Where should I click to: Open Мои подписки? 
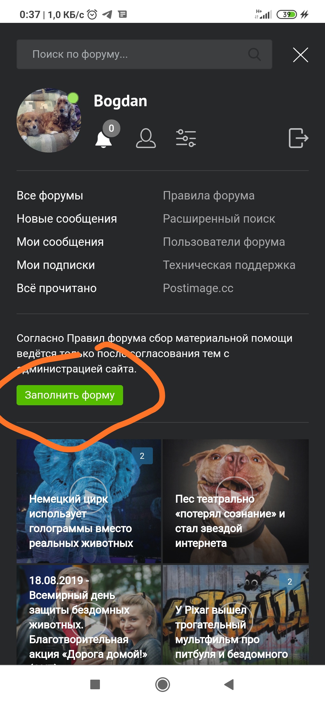click(x=56, y=265)
